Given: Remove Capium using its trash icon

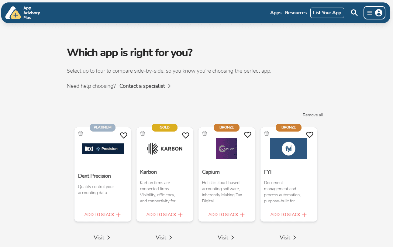Looking at the screenshot, I should (x=204, y=133).
